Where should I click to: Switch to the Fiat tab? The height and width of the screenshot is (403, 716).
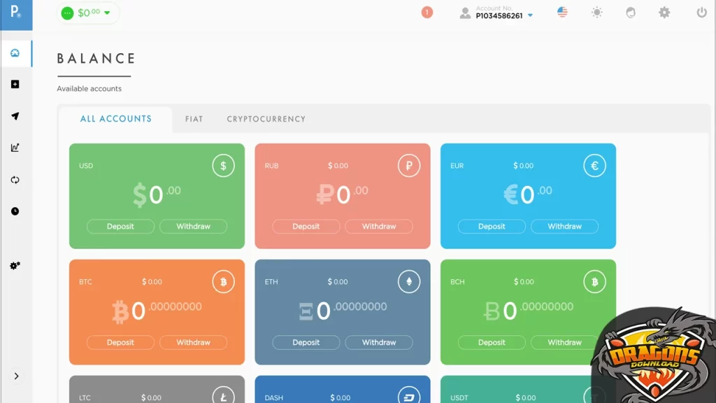click(x=194, y=119)
